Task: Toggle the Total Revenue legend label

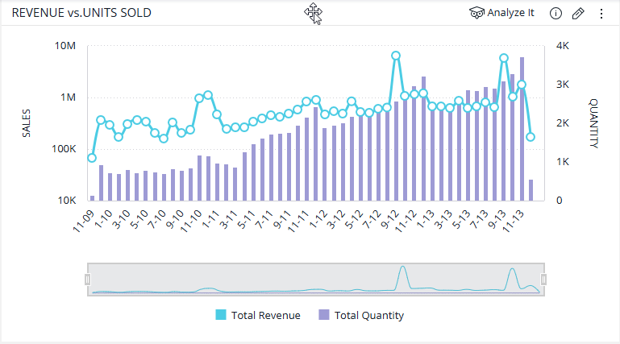Action: (265, 315)
